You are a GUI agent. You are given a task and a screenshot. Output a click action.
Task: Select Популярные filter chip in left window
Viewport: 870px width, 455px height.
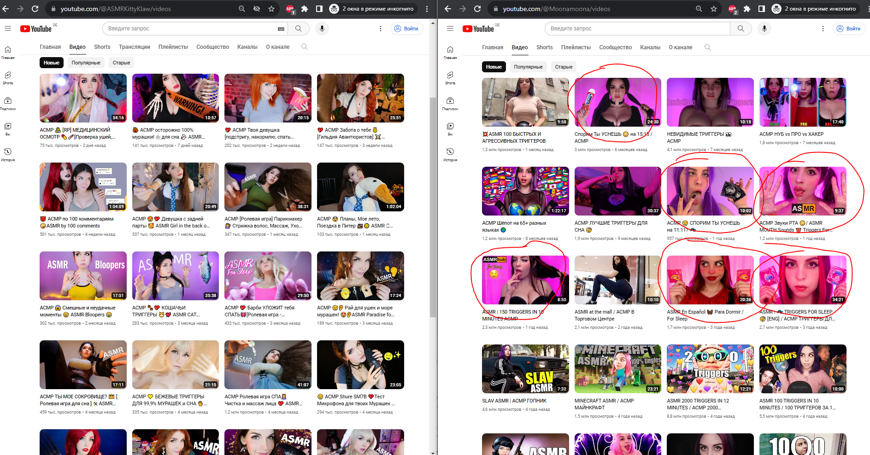click(x=86, y=63)
